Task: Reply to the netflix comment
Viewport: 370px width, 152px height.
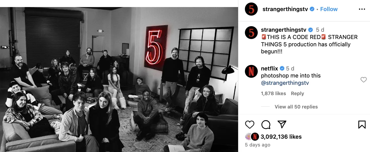Action: (x=298, y=93)
